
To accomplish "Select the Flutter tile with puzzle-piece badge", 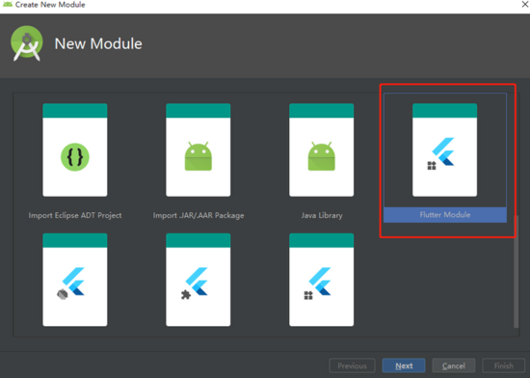I will [199, 280].
